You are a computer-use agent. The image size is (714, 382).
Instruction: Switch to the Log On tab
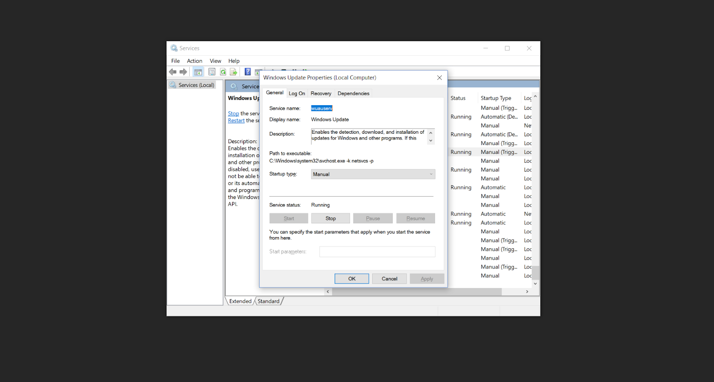click(297, 94)
